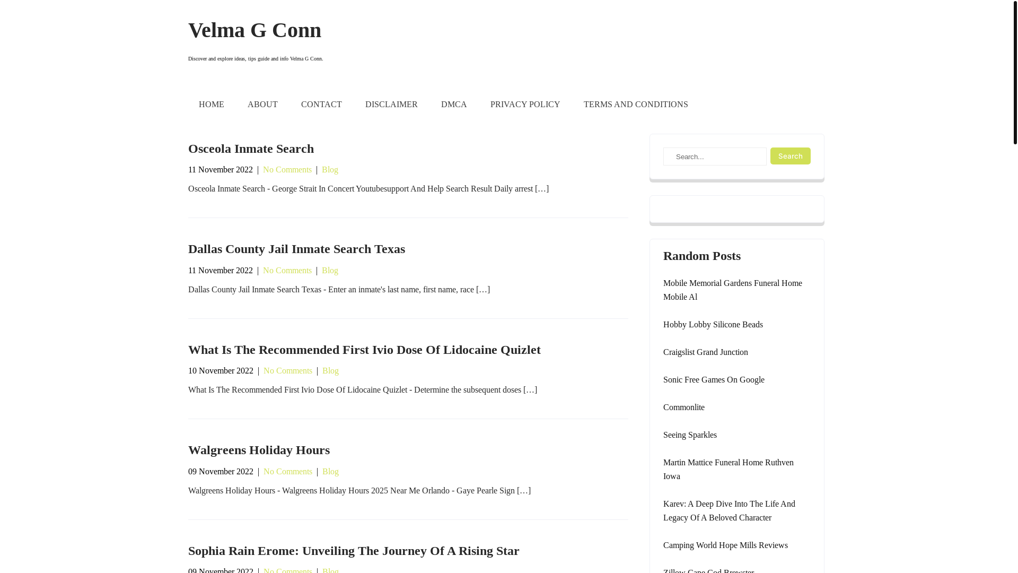This screenshot has height=573, width=1018.
Task: Open the Commonlite random post
Action: [x=684, y=407]
